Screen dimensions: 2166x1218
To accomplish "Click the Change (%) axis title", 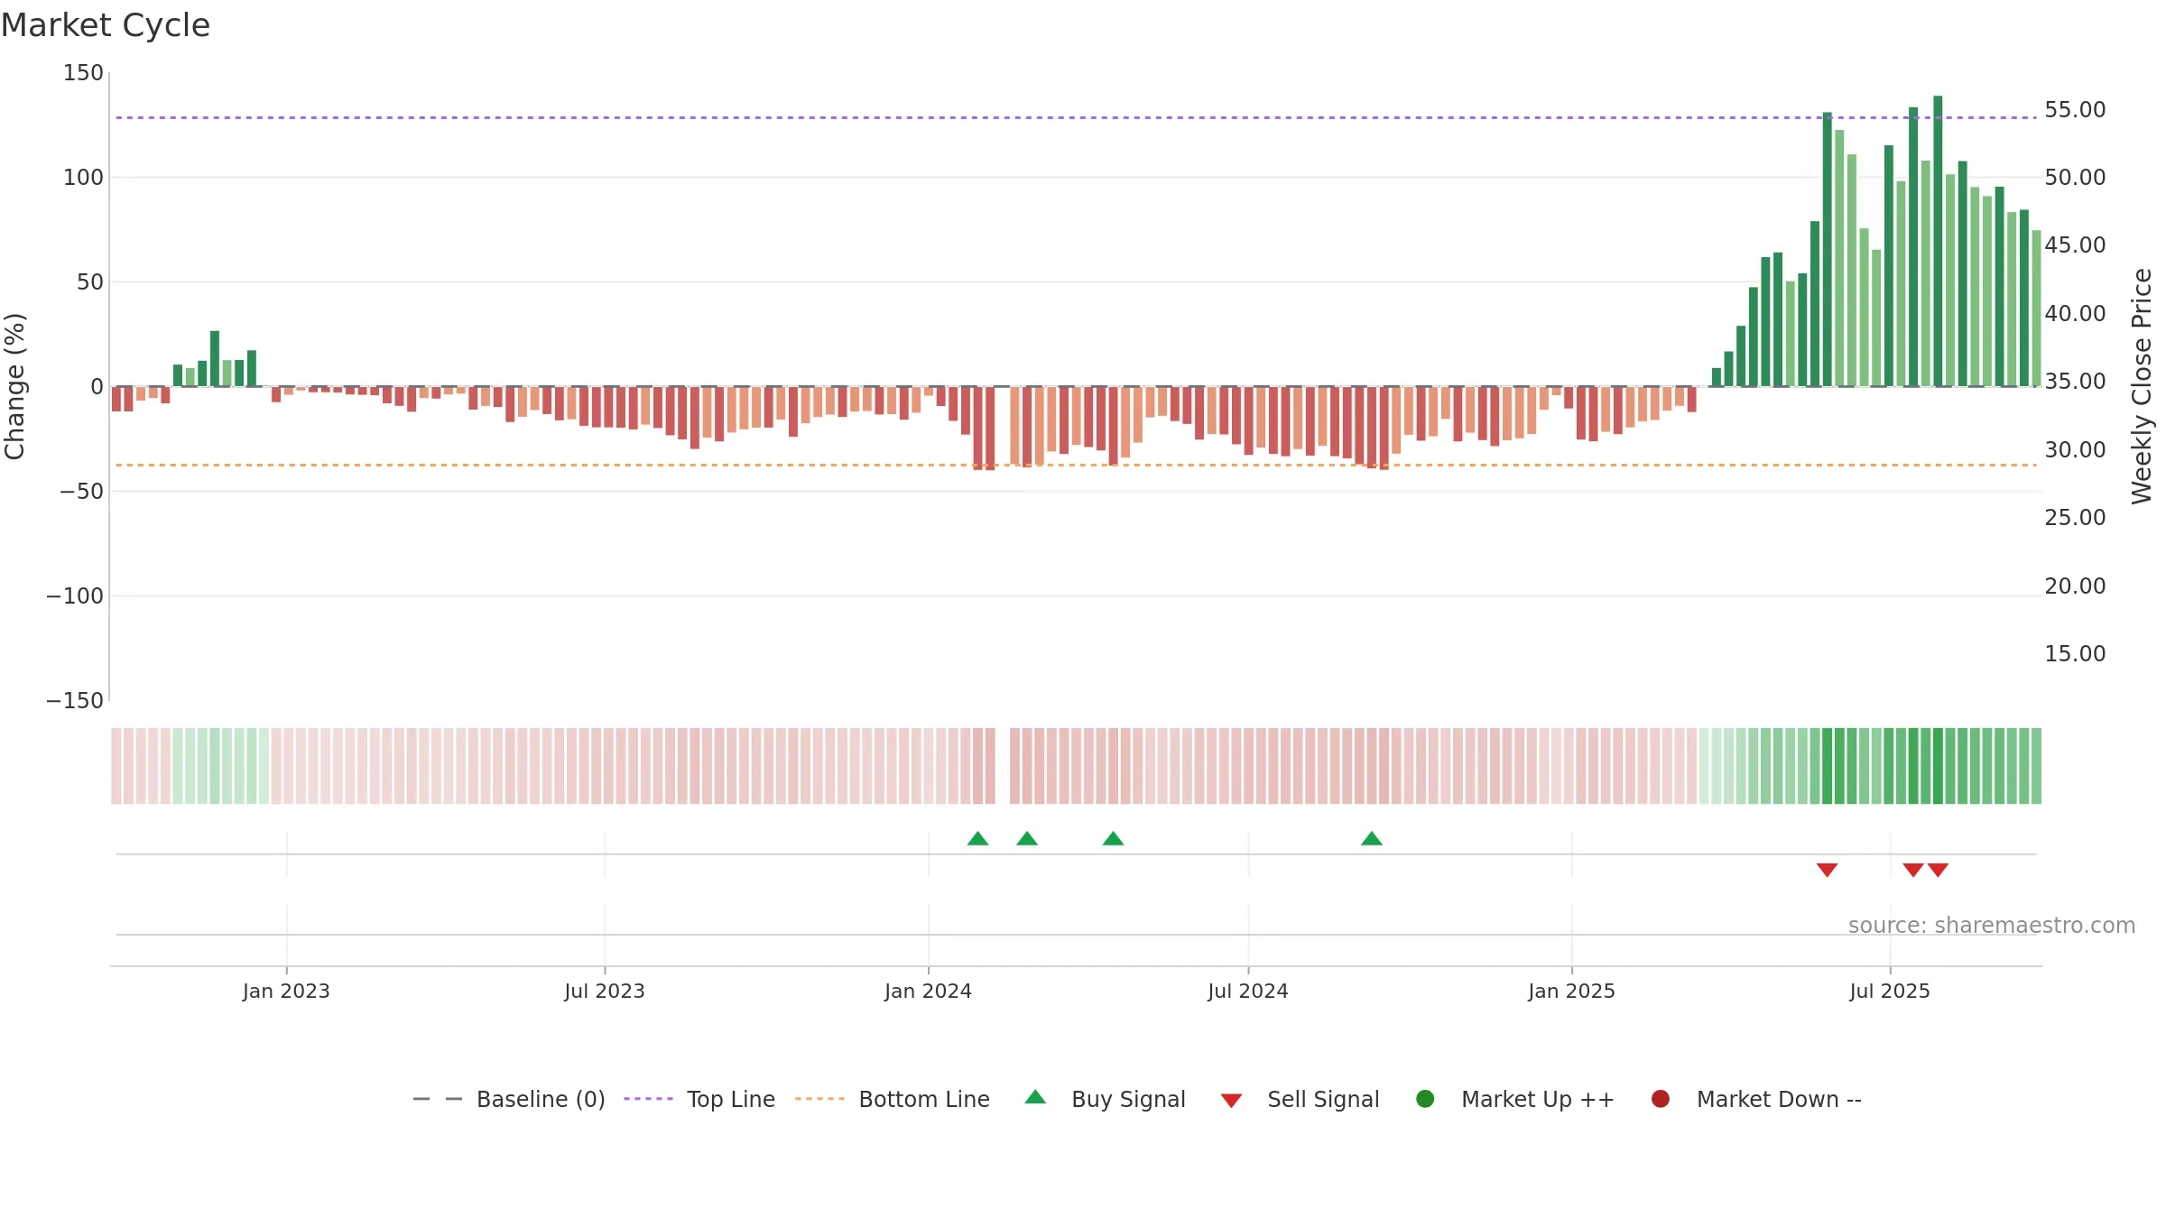I will tap(14, 386).
